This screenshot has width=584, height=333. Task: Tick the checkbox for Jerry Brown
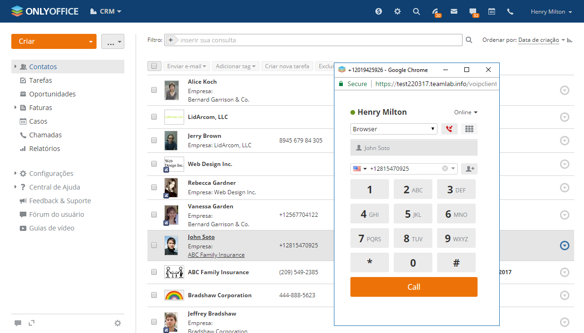(x=154, y=140)
